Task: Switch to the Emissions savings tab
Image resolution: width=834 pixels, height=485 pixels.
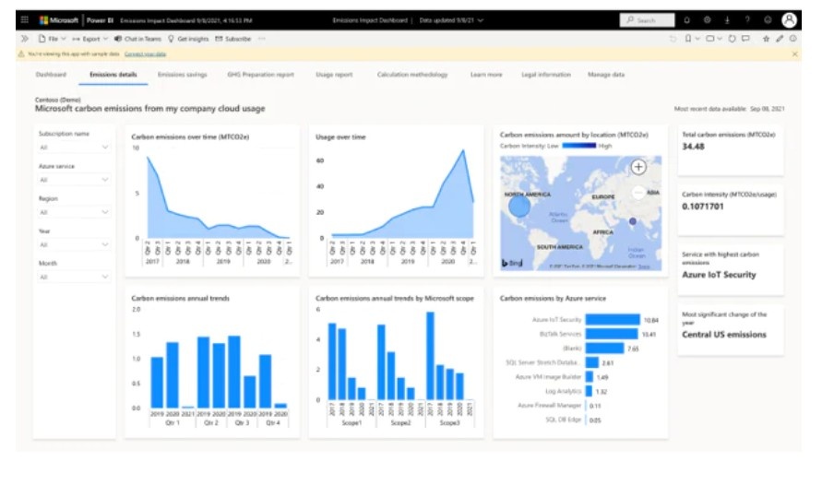Action: pos(182,75)
